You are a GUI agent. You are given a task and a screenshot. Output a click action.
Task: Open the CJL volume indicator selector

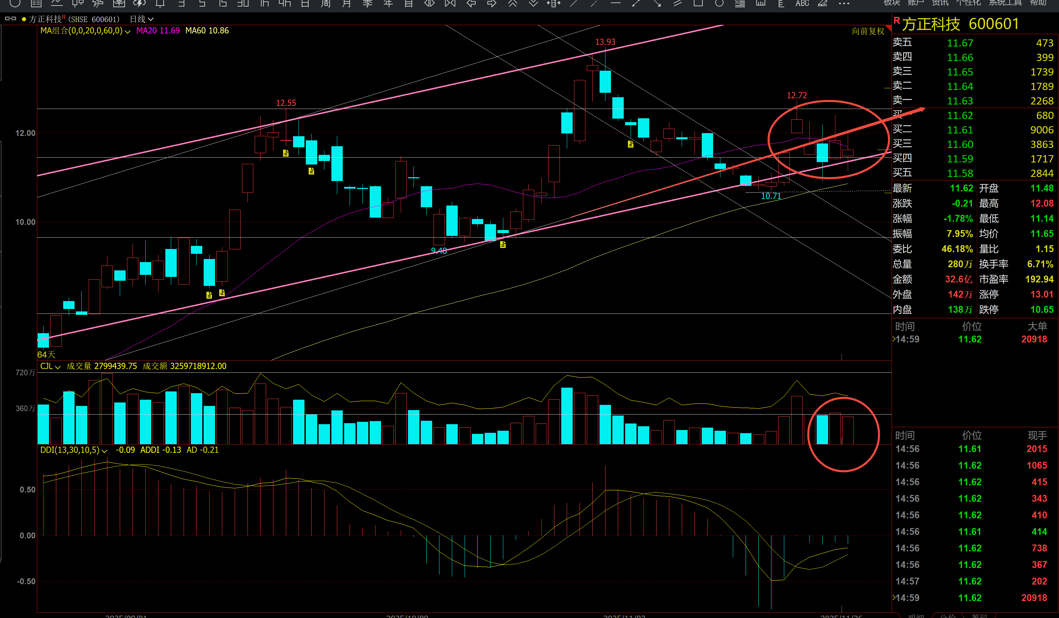point(50,366)
